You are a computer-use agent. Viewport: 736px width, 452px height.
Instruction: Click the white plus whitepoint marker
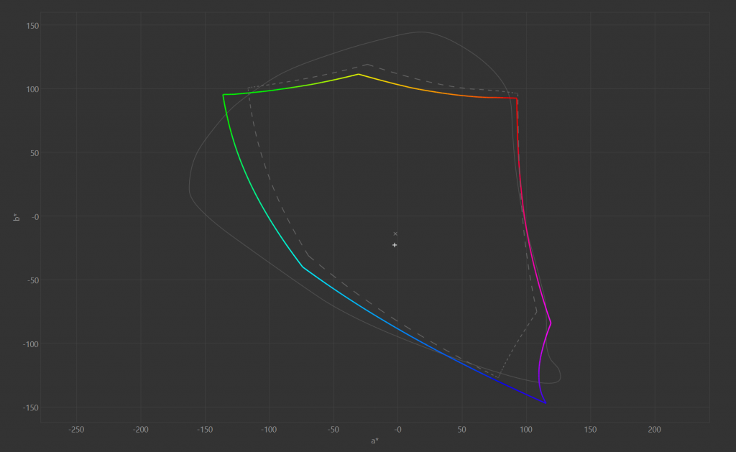click(395, 245)
